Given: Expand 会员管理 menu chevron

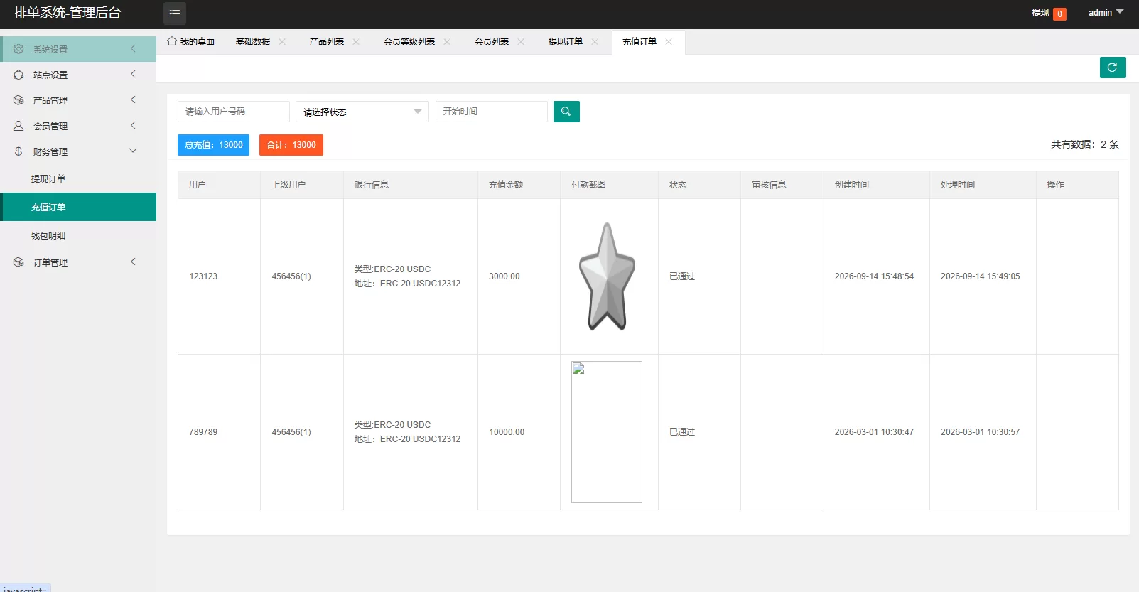Looking at the screenshot, I should pos(133,125).
